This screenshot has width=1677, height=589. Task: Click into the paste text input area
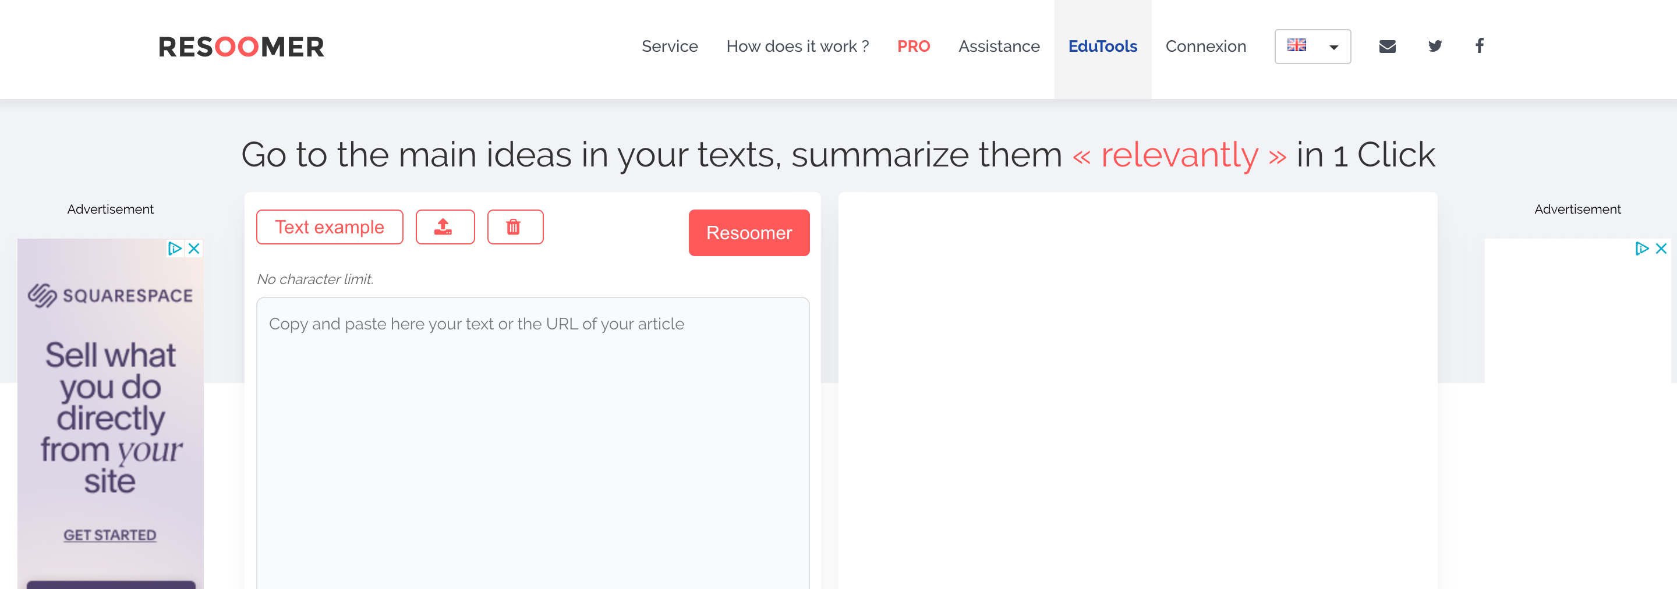click(533, 442)
